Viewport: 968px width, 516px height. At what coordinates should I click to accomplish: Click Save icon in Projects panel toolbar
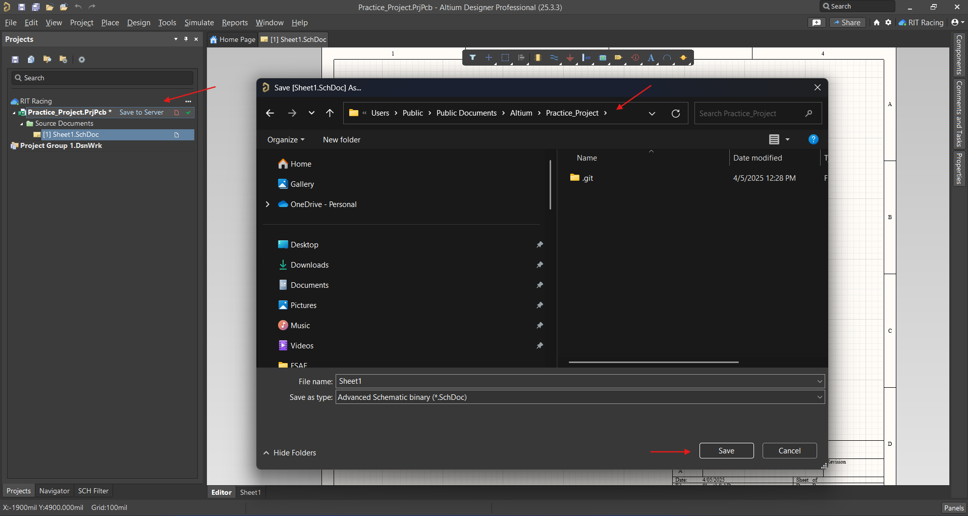point(15,60)
